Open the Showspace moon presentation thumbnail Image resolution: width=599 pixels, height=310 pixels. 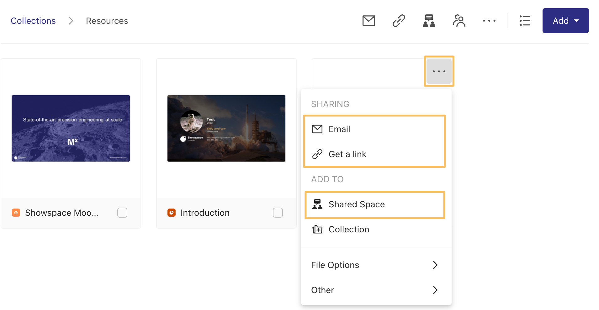point(71,128)
